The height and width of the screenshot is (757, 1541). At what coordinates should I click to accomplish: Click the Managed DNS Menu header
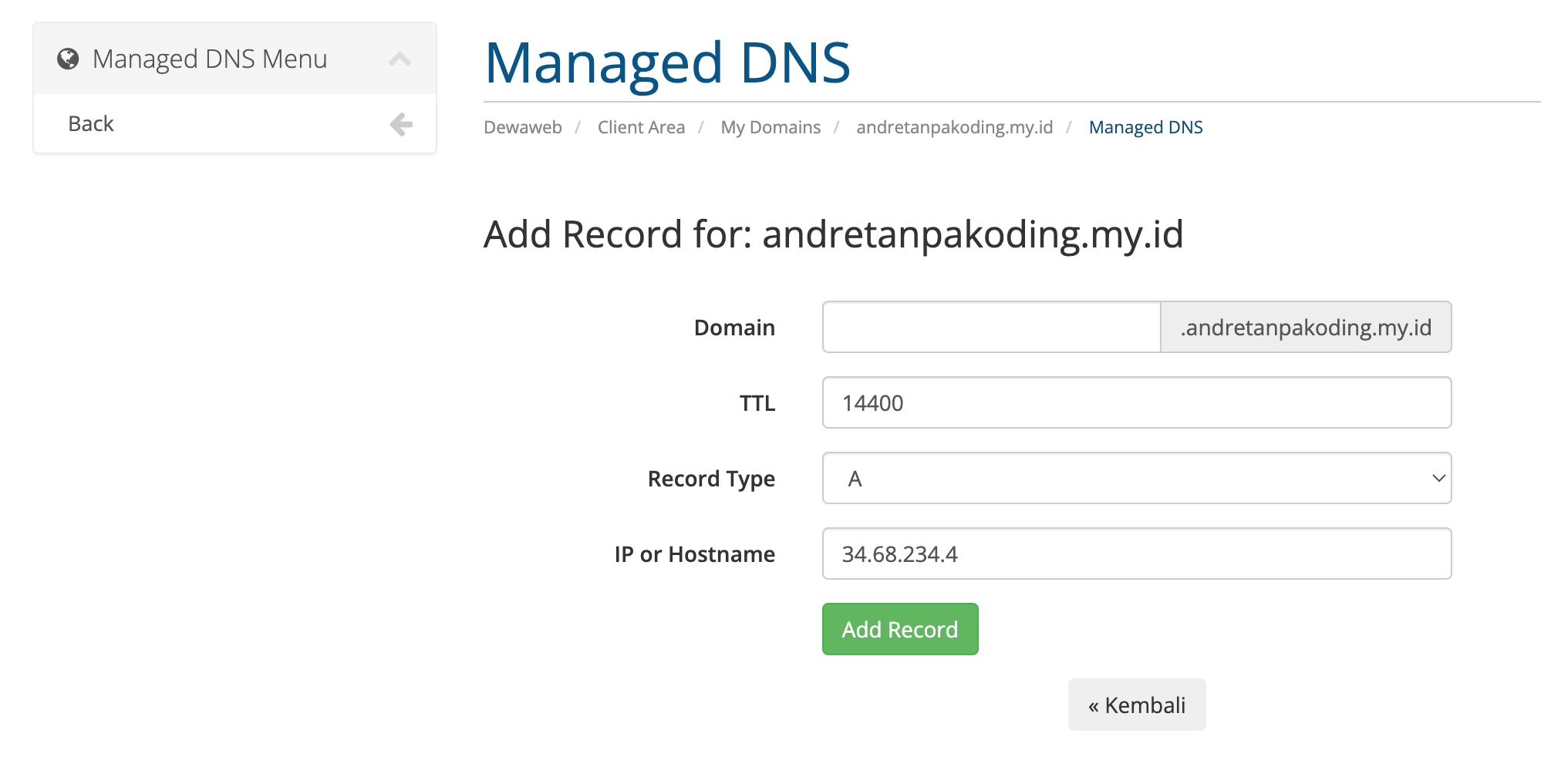(x=209, y=58)
